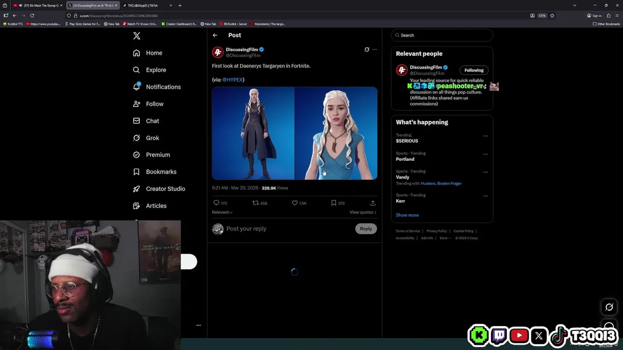The height and width of the screenshot is (350, 623).
Task: Open the Other Bookmarks folder
Action: (x=606, y=24)
